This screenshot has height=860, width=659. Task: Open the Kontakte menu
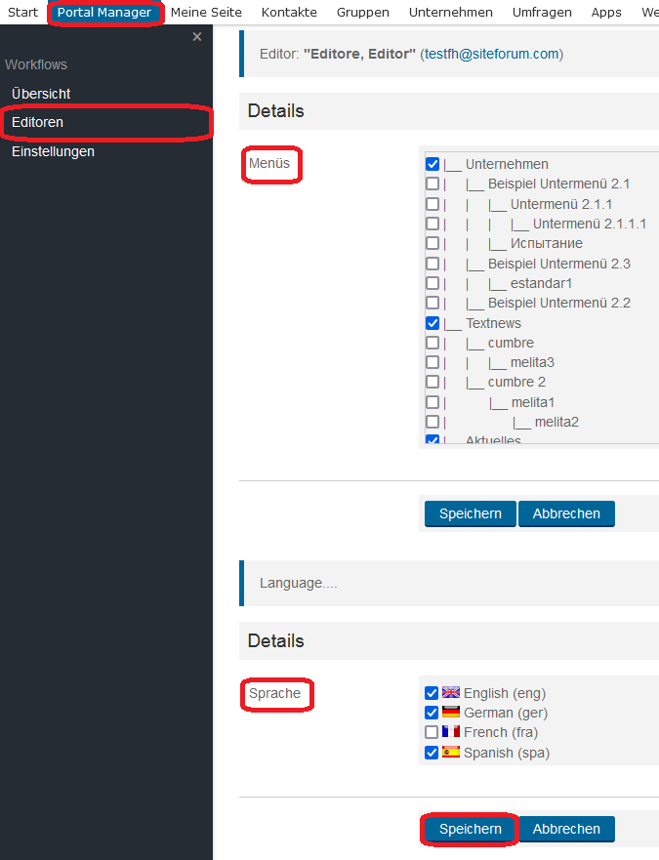pyautogui.click(x=289, y=12)
